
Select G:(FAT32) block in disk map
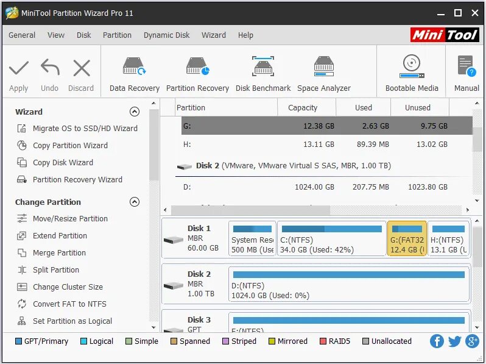407,238
